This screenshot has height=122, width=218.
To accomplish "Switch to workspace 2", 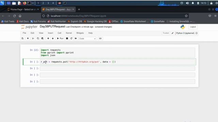I will click(43, 3).
